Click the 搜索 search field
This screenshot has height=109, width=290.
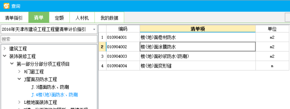[x=49, y=39]
